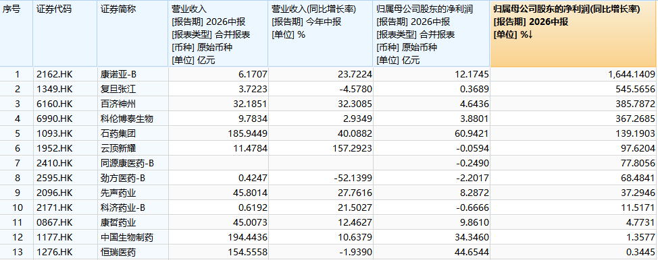Screen dimensions: 658x260
Task: Click revenue value 6.1707
Action: (x=253, y=75)
